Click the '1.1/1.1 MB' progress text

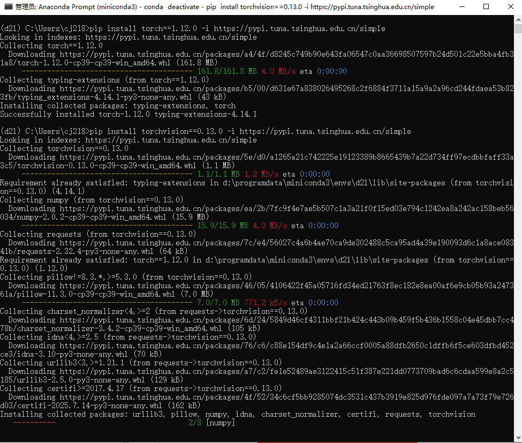tap(218, 174)
